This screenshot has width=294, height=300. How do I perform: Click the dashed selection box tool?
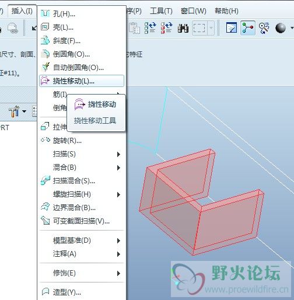click(199, 28)
